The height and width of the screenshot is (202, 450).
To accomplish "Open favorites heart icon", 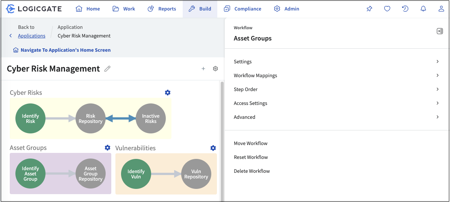I will coord(387,9).
